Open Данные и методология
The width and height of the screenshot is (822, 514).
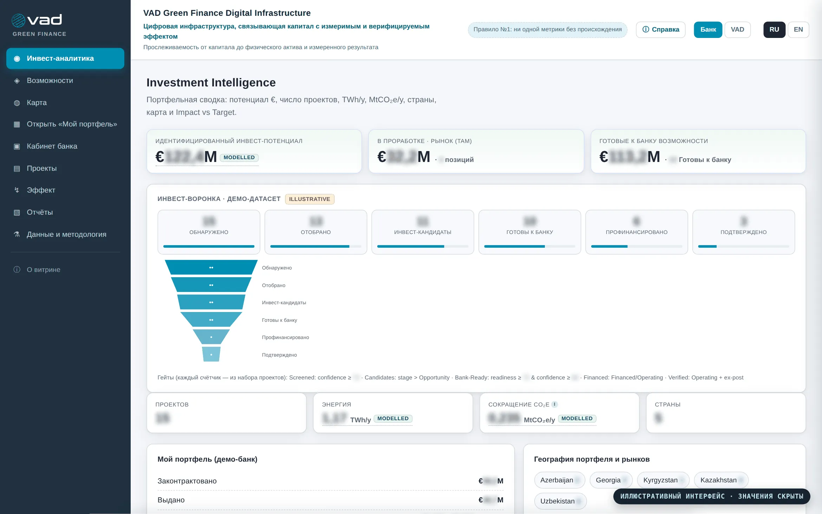(65, 234)
